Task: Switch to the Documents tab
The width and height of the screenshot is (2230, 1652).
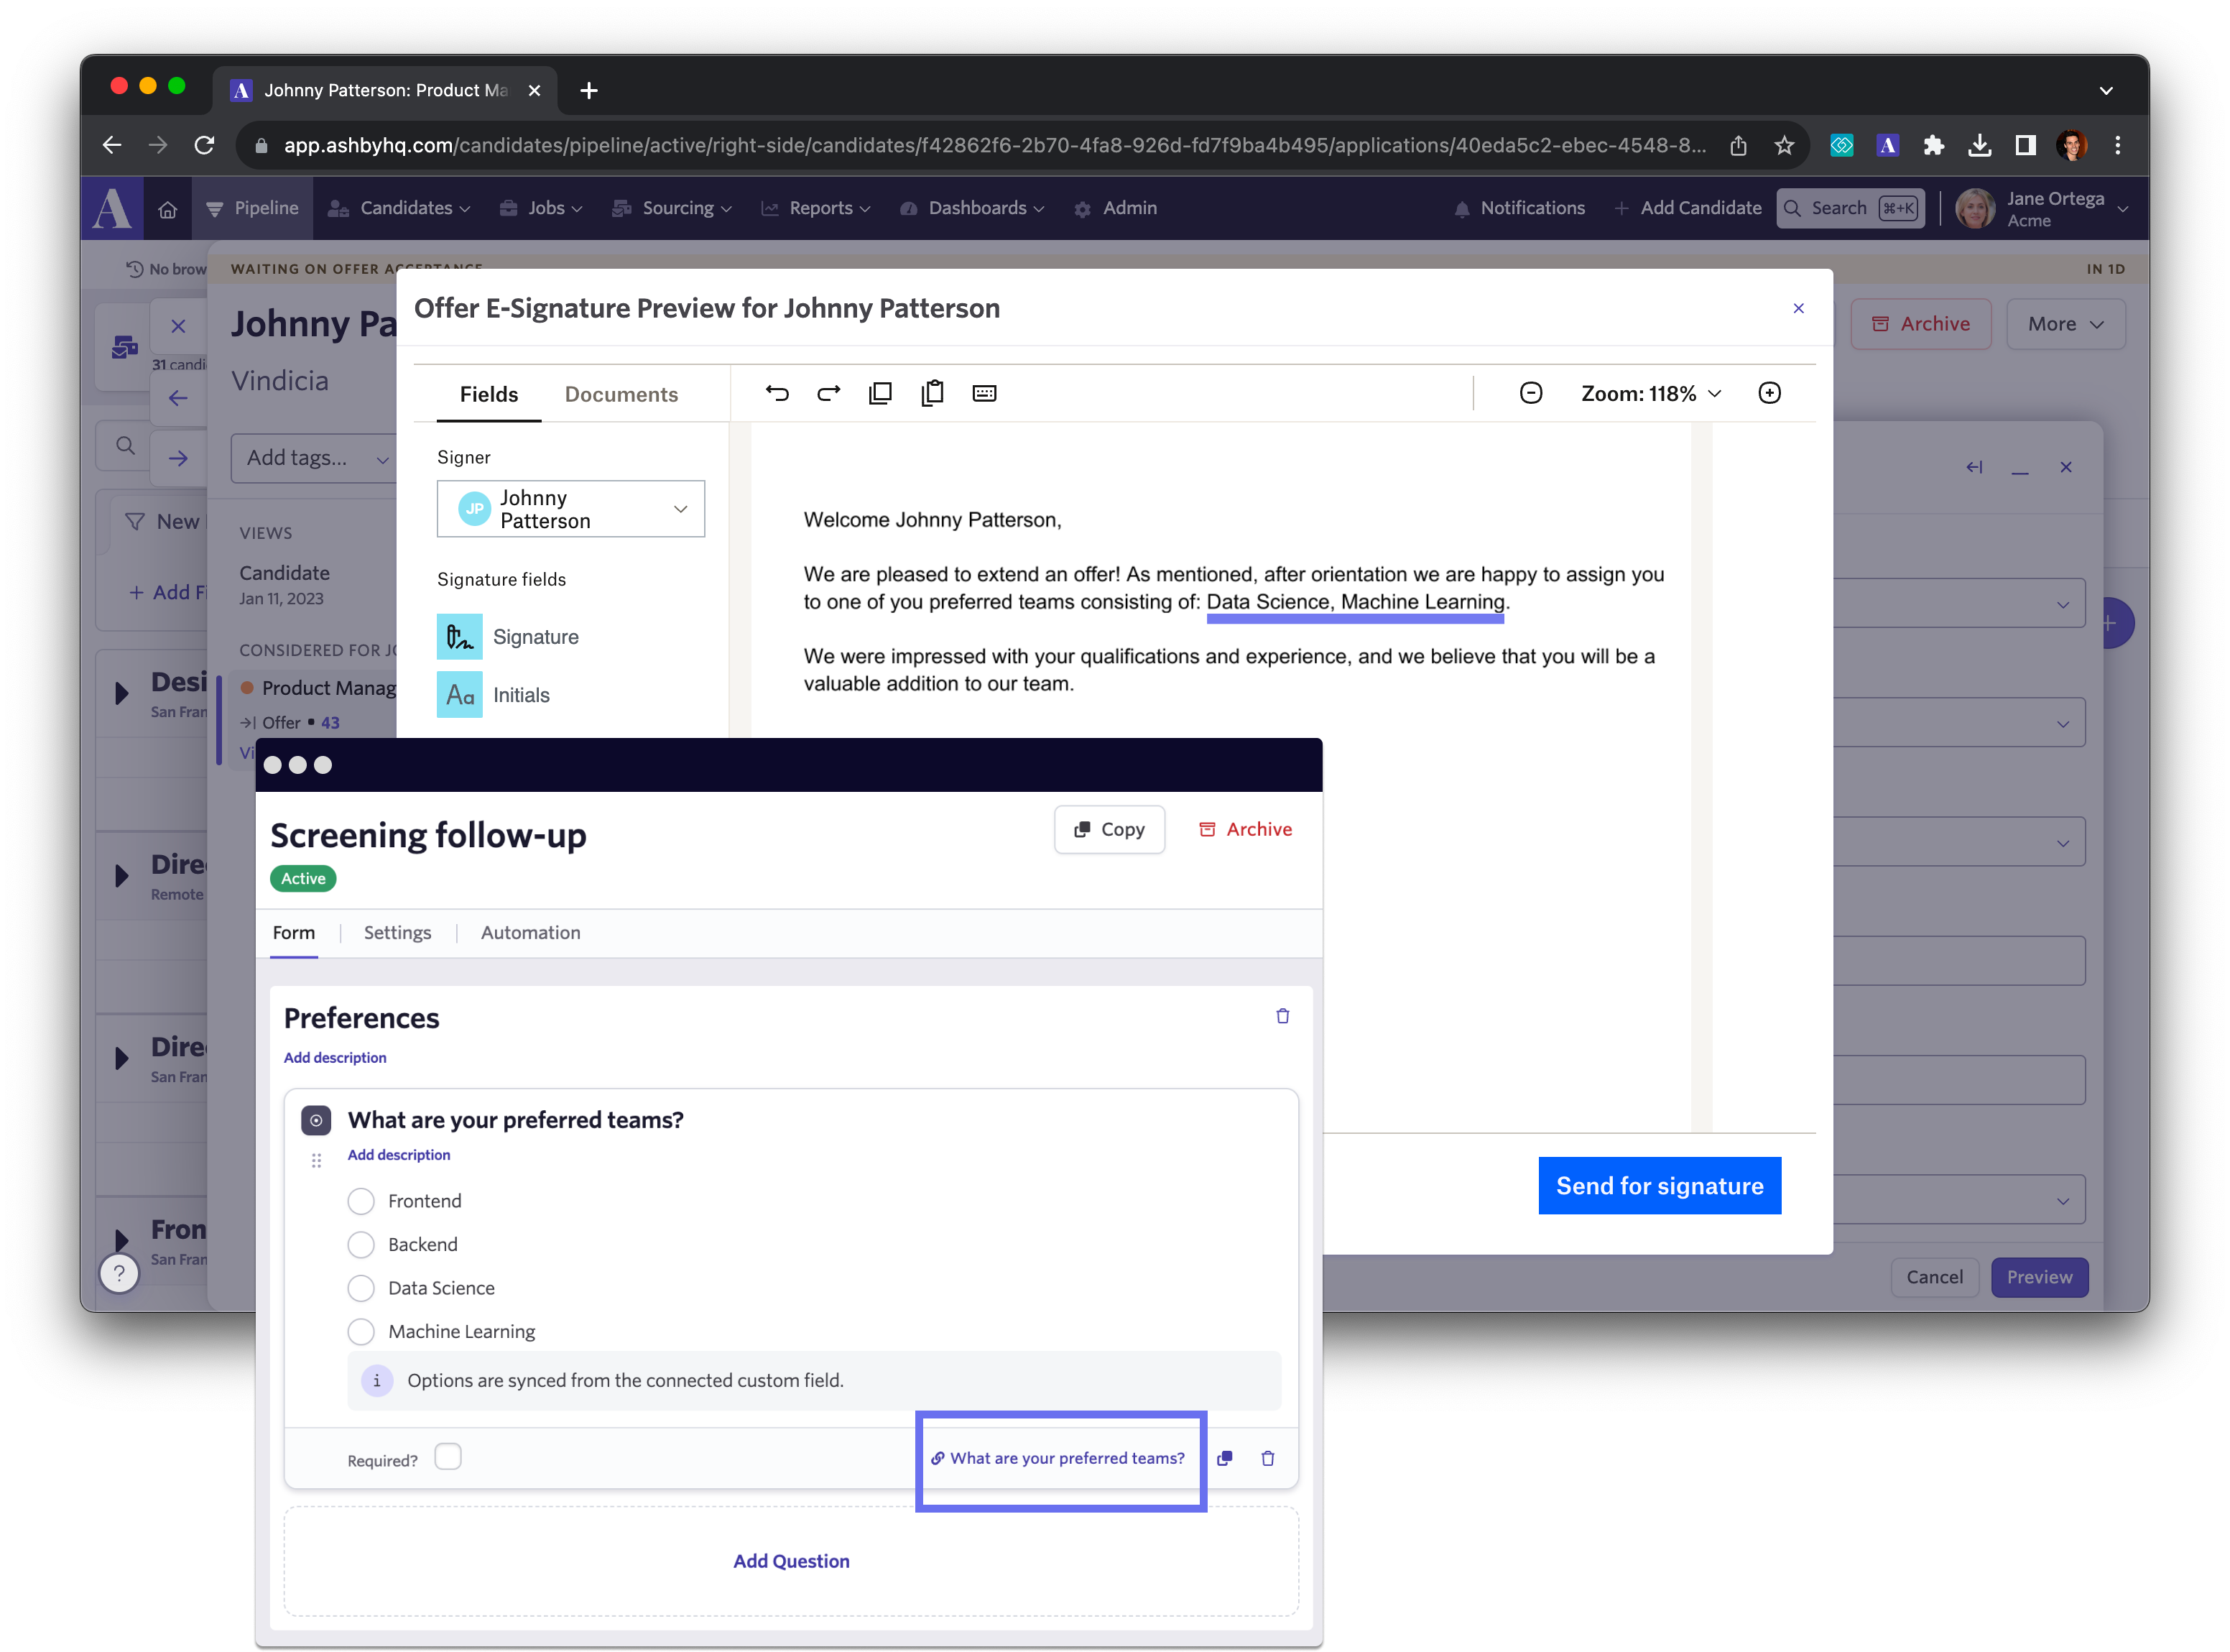Action: pyautogui.click(x=621, y=394)
